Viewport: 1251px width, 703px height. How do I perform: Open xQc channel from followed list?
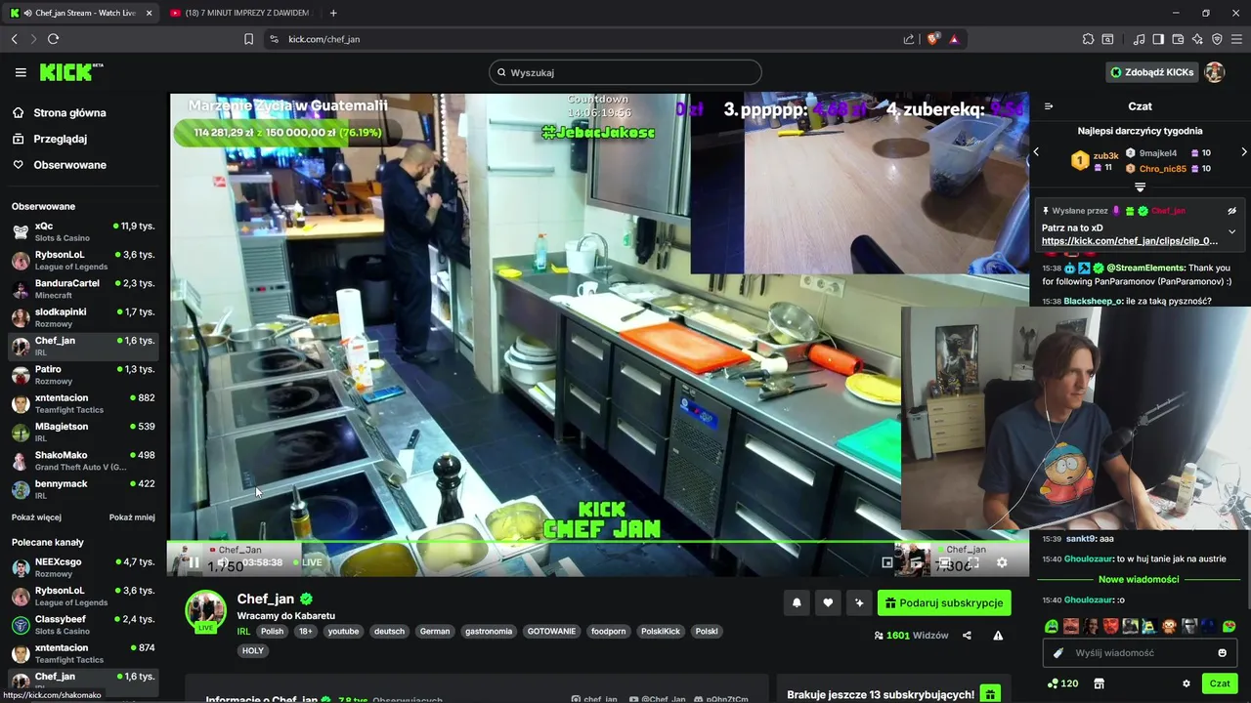pos(83,231)
